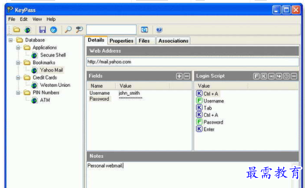Collapse the Bookmarks folder node
Viewport: 305px width, 188px height.
coord(18,63)
